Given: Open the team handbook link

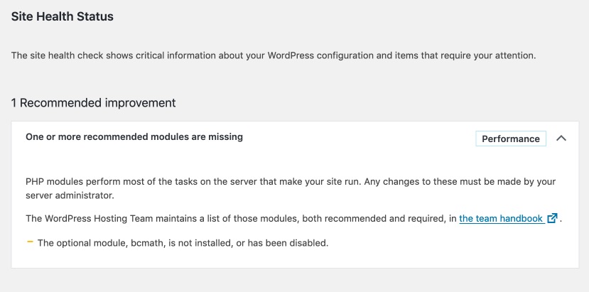Looking at the screenshot, I should click(x=501, y=219).
